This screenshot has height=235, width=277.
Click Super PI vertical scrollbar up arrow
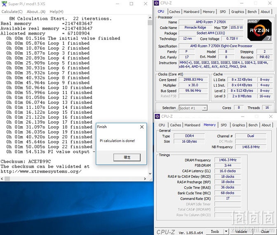tap(150, 18)
